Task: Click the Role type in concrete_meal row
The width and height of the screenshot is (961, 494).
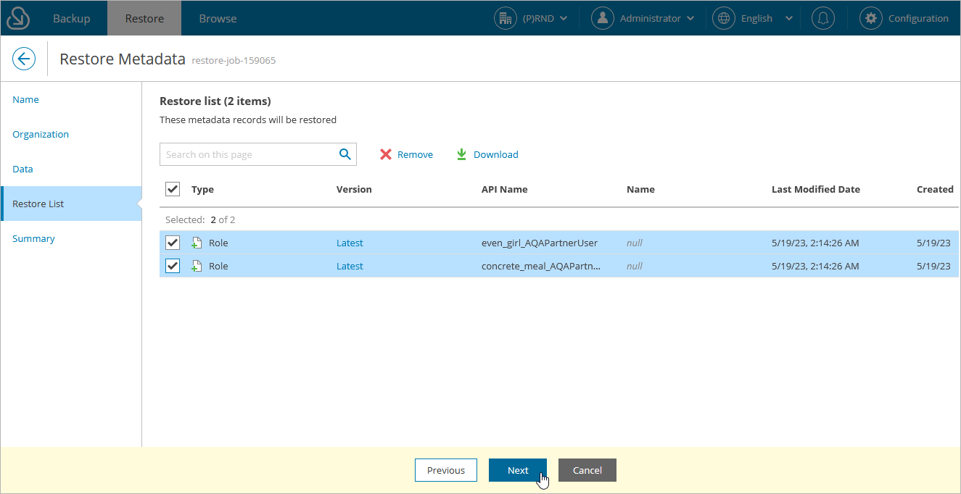Action: 218,266
